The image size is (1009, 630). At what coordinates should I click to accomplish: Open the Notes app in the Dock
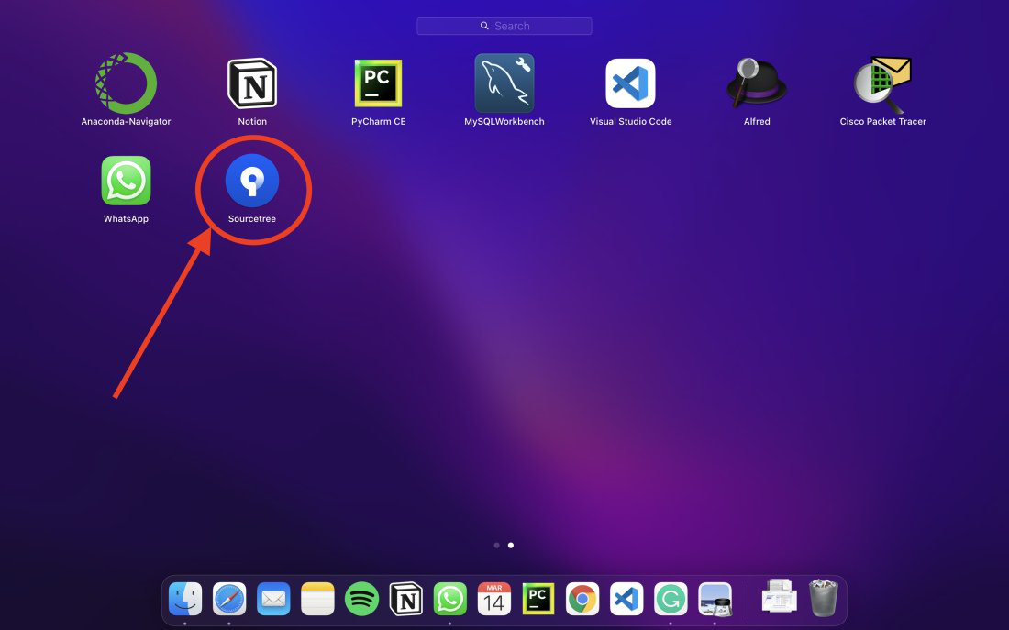pyautogui.click(x=318, y=599)
